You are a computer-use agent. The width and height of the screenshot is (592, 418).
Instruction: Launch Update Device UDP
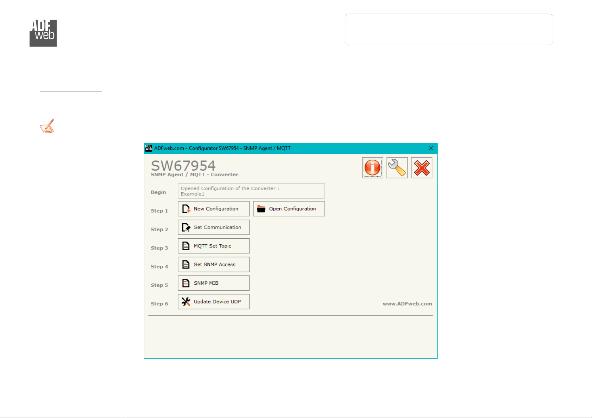(214, 302)
